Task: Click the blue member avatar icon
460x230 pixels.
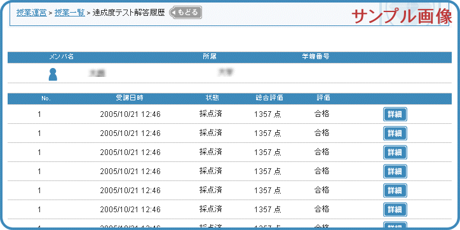Action: [x=53, y=74]
